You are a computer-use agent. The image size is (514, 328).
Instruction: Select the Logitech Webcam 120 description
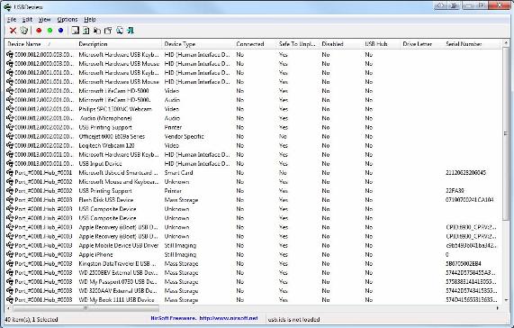[x=106, y=145]
